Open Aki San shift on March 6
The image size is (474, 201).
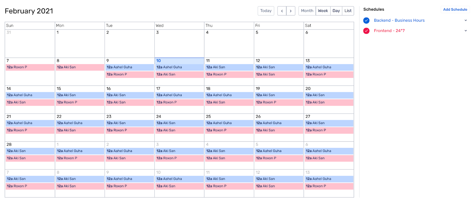329,158
